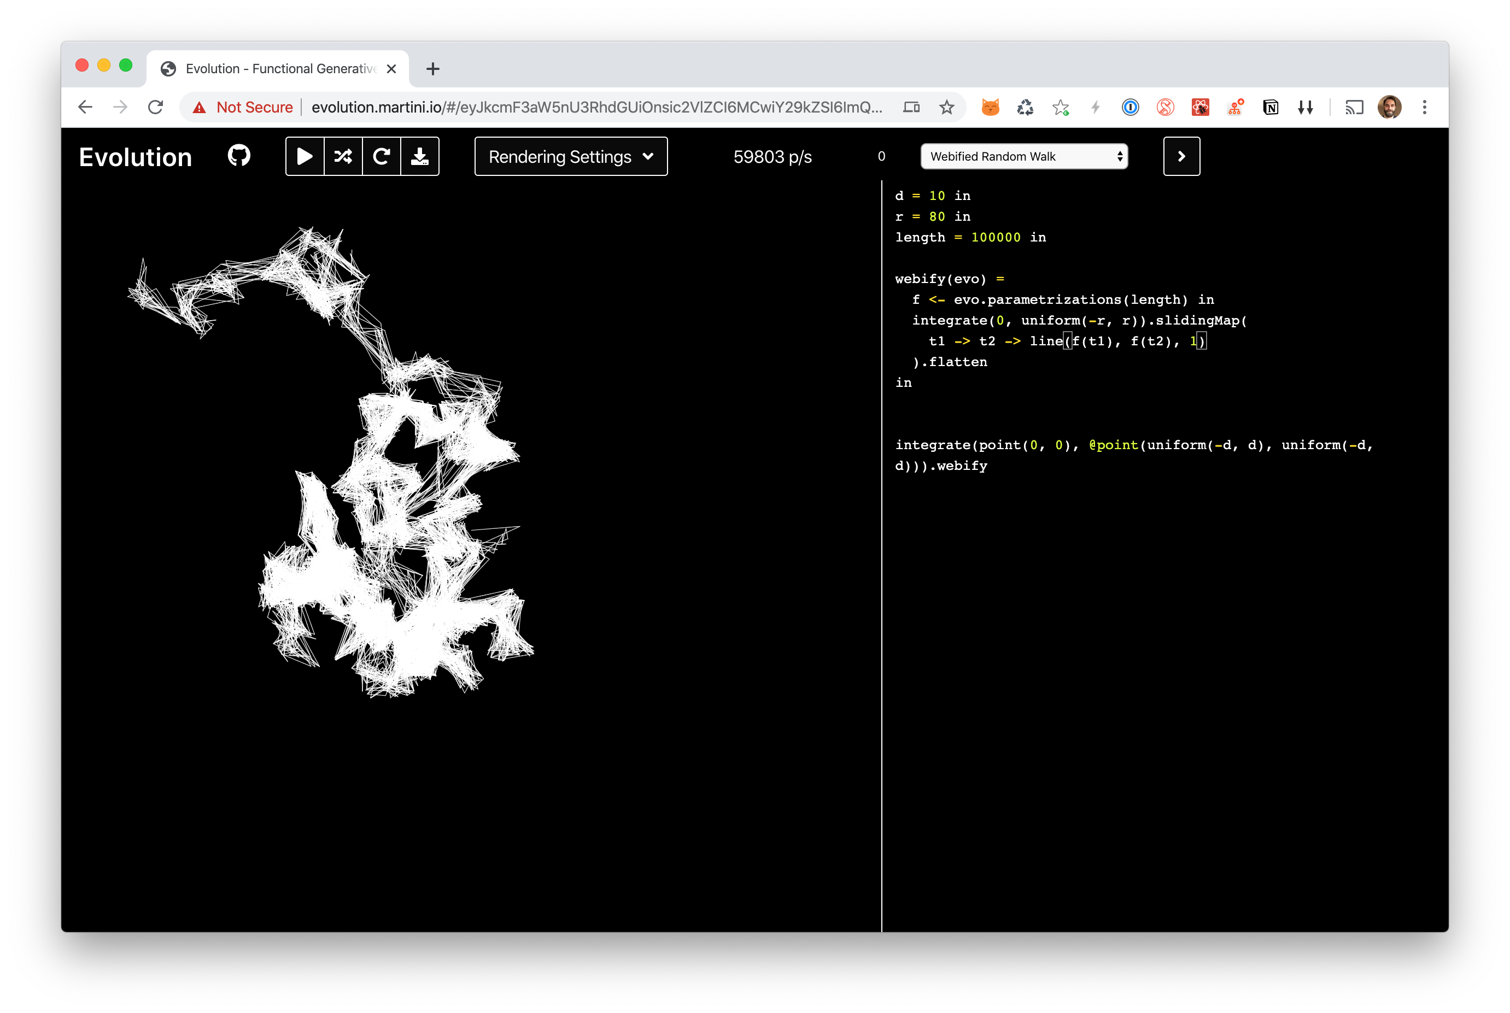1510x1013 pixels.
Task: Click the restart circular arrow icon
Action: pos(382,156)
